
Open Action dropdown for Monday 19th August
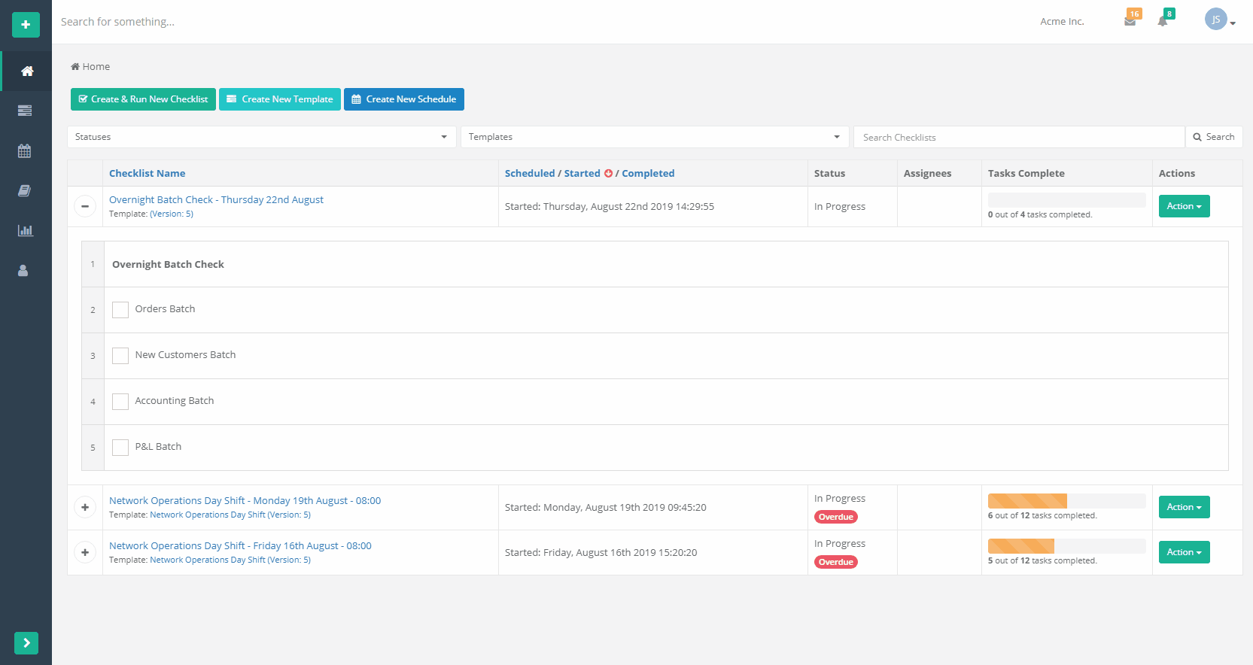point(1184,507)
